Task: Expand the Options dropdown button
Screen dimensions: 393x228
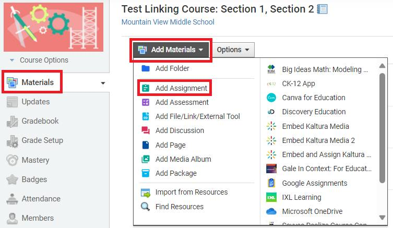Action: point(233,50)
